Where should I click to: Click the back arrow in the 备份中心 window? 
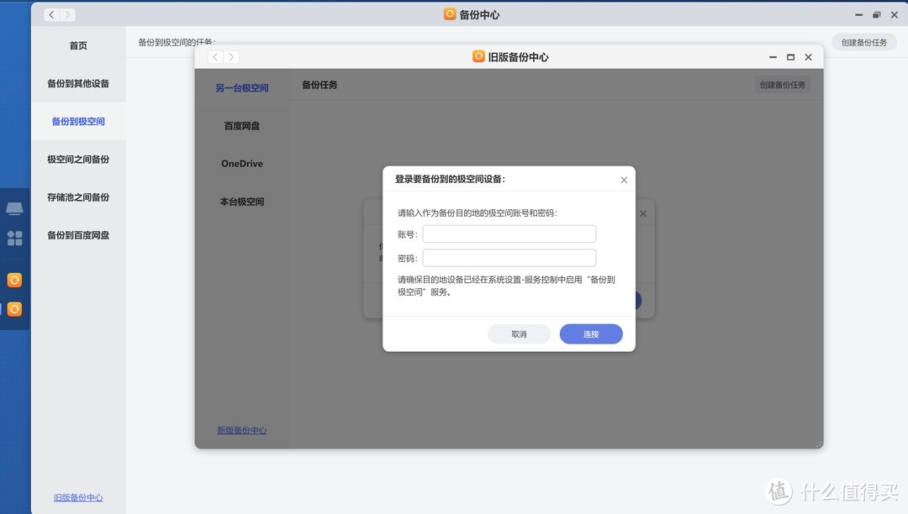coord(50,14)
